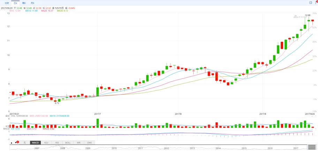Switch to the 周K weekly chart tab
Viewport: 318px width, 160px height.
click(x=24, y=3)
